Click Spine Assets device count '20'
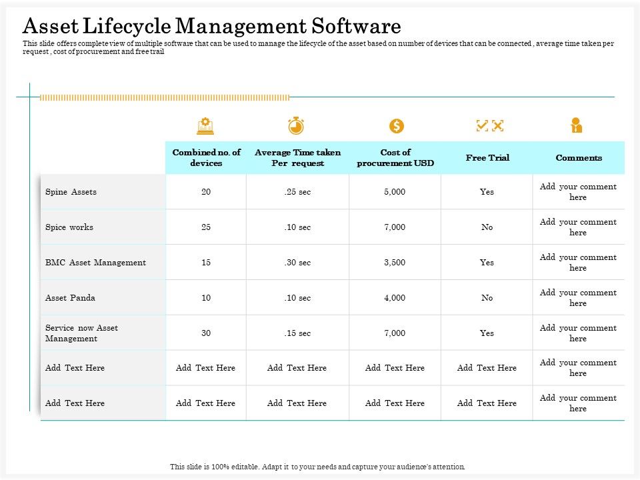The image size is (640, 480). click(206, 192)
